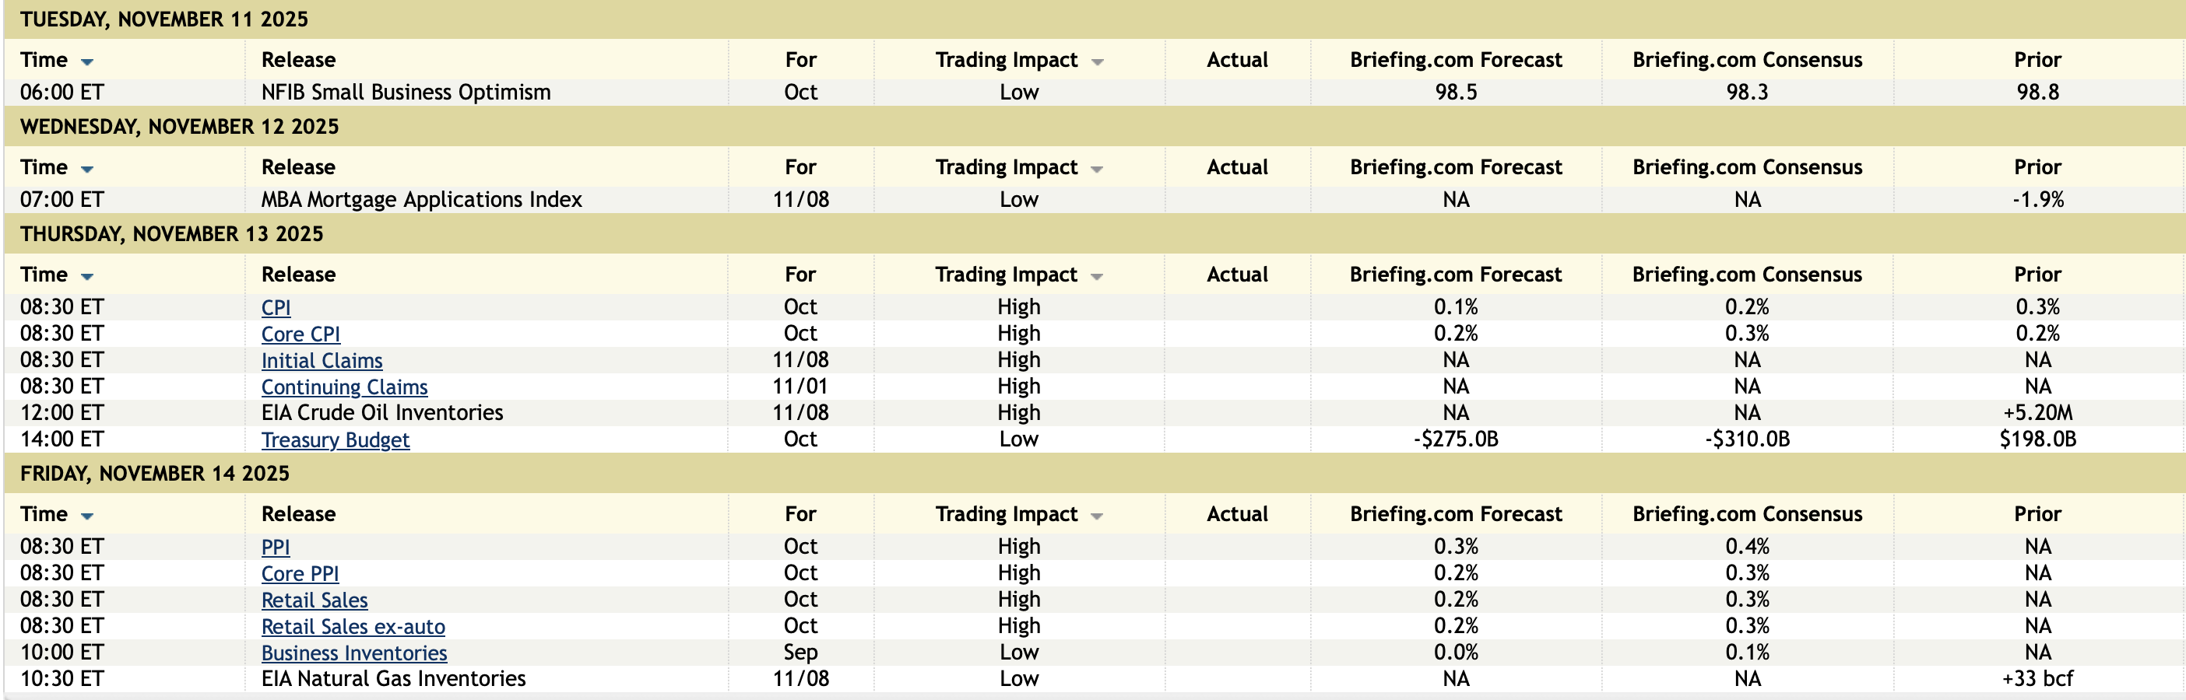Click Time sort arrow under Wednesday, November 12

point(86,170)
